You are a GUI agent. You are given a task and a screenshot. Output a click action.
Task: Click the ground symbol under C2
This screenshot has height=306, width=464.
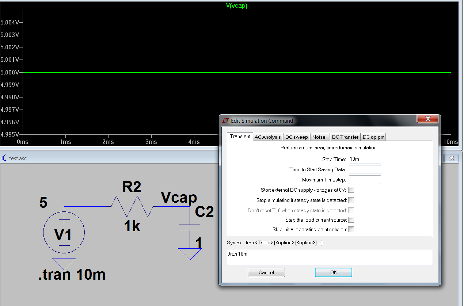[x=190, y=254]
